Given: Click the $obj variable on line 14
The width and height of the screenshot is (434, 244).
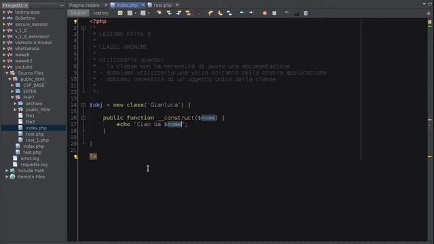Looking at the screenshot, I should [96, 105].
